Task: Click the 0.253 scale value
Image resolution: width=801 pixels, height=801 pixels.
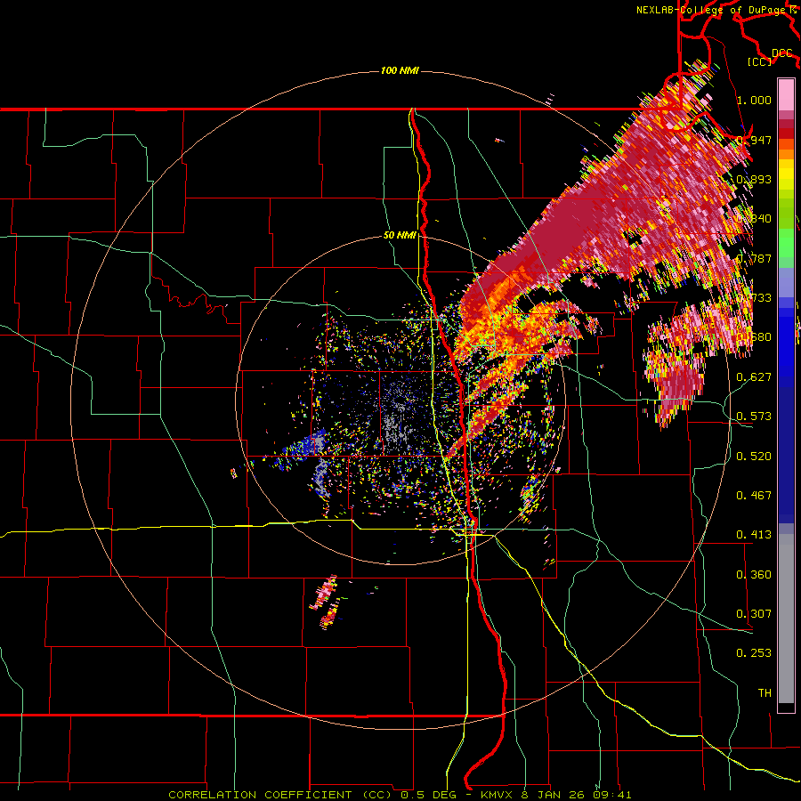Action: tap(754, 653)
